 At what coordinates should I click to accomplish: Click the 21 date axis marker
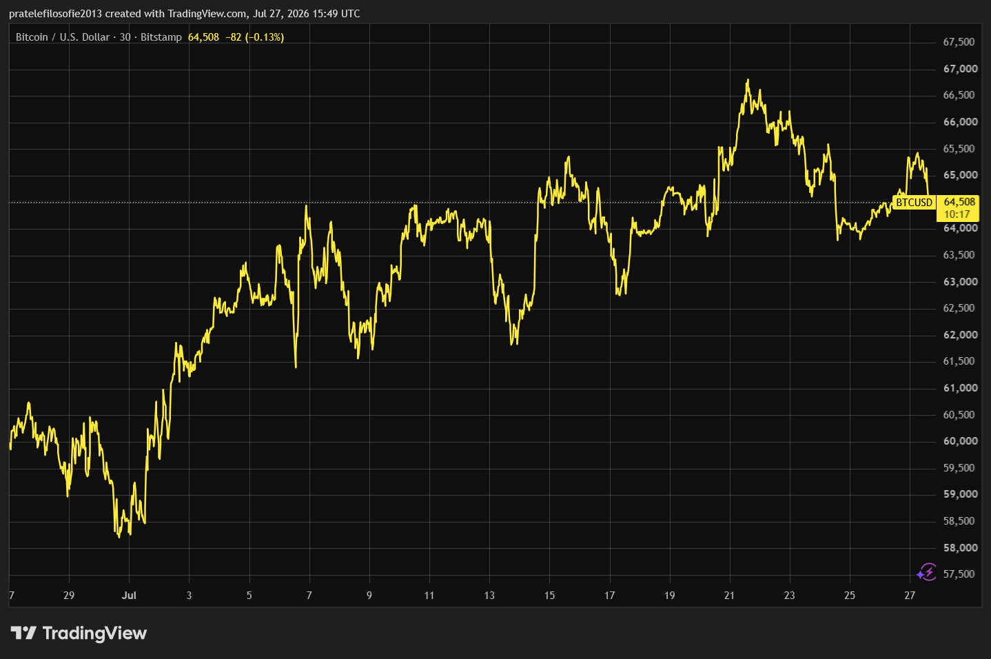click(x=729, y=595)
